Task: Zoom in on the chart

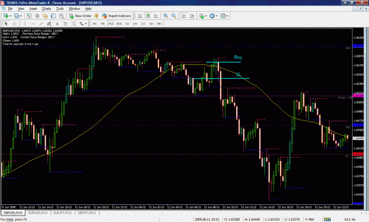Action: coord(166,16)
